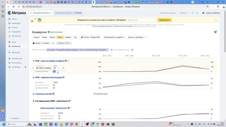This screenshot has height=127, width=226.
Task: Open goal DMS - переход в мессенджер
Action: [49, 77]
